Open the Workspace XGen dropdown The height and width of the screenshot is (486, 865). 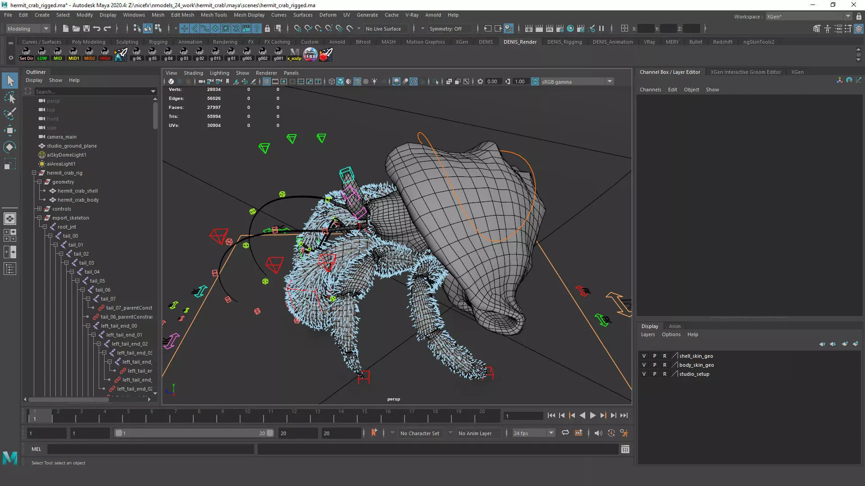click(x=809, y=16)
